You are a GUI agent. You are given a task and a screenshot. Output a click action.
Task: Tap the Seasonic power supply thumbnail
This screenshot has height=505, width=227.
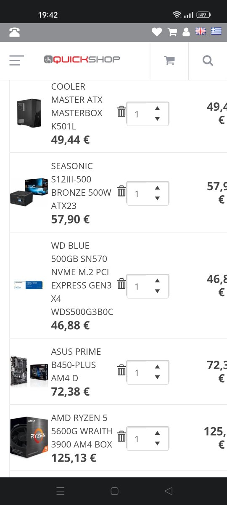29,191
